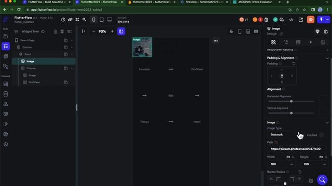This screenshot has width=332, height=186.
Task: Collapse the nested Column tree arrow under Stack
Action: pos(72,68)
